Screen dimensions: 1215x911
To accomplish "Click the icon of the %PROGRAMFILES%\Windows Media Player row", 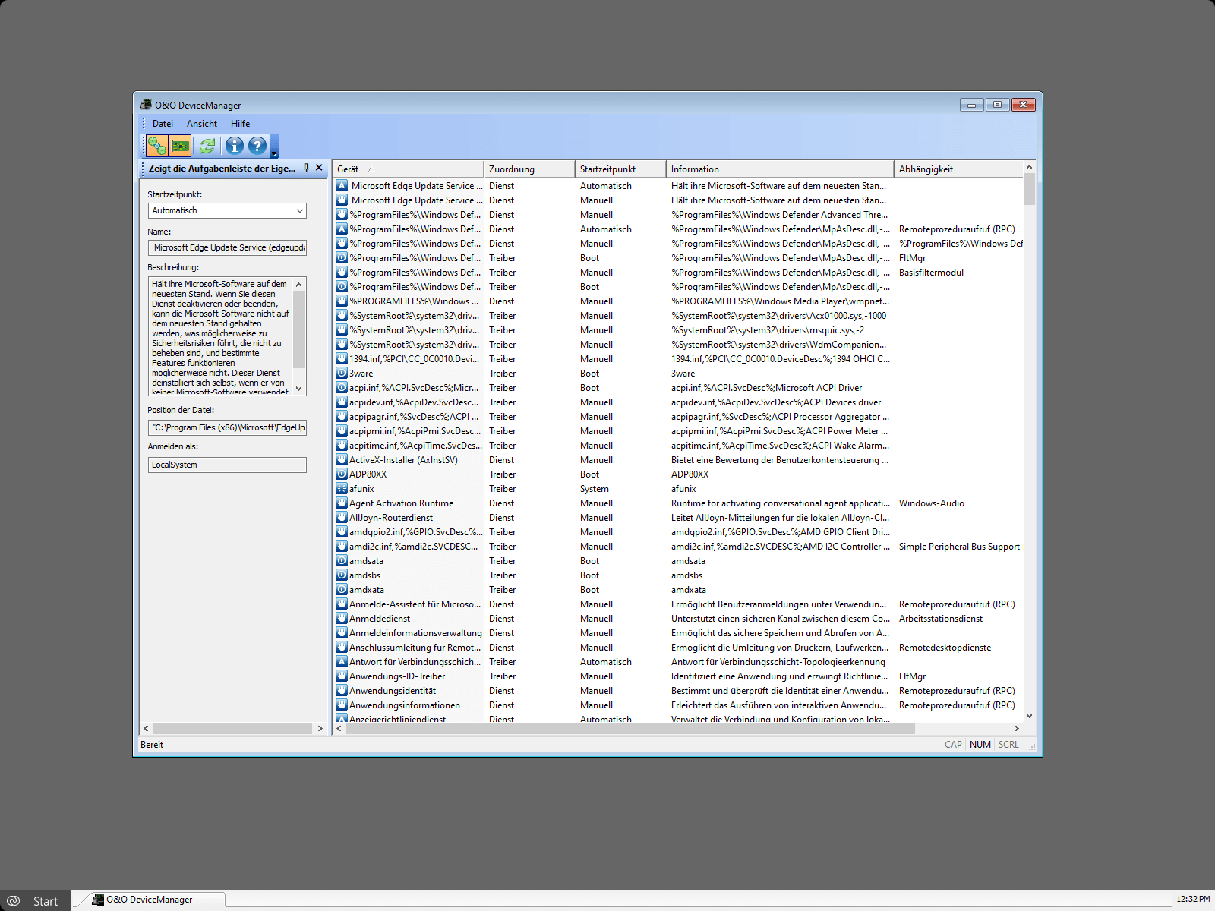I will point(342,301).
